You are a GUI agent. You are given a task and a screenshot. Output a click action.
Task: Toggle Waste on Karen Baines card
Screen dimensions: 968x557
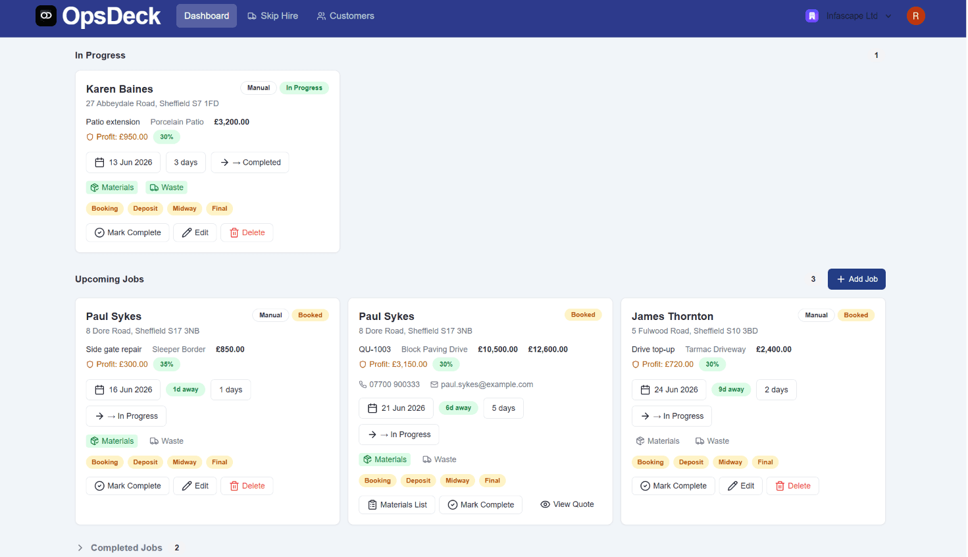click(166, 188)
